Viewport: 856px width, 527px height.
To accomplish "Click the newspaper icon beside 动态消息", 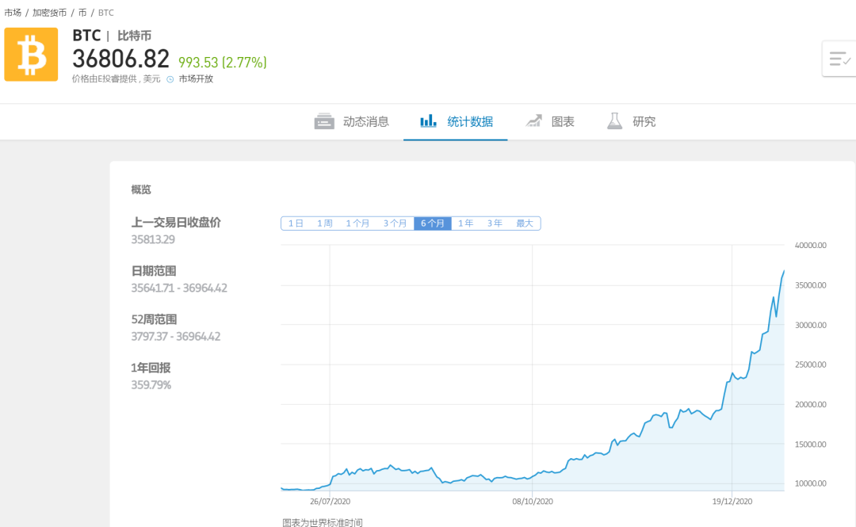I will point(324,121).
